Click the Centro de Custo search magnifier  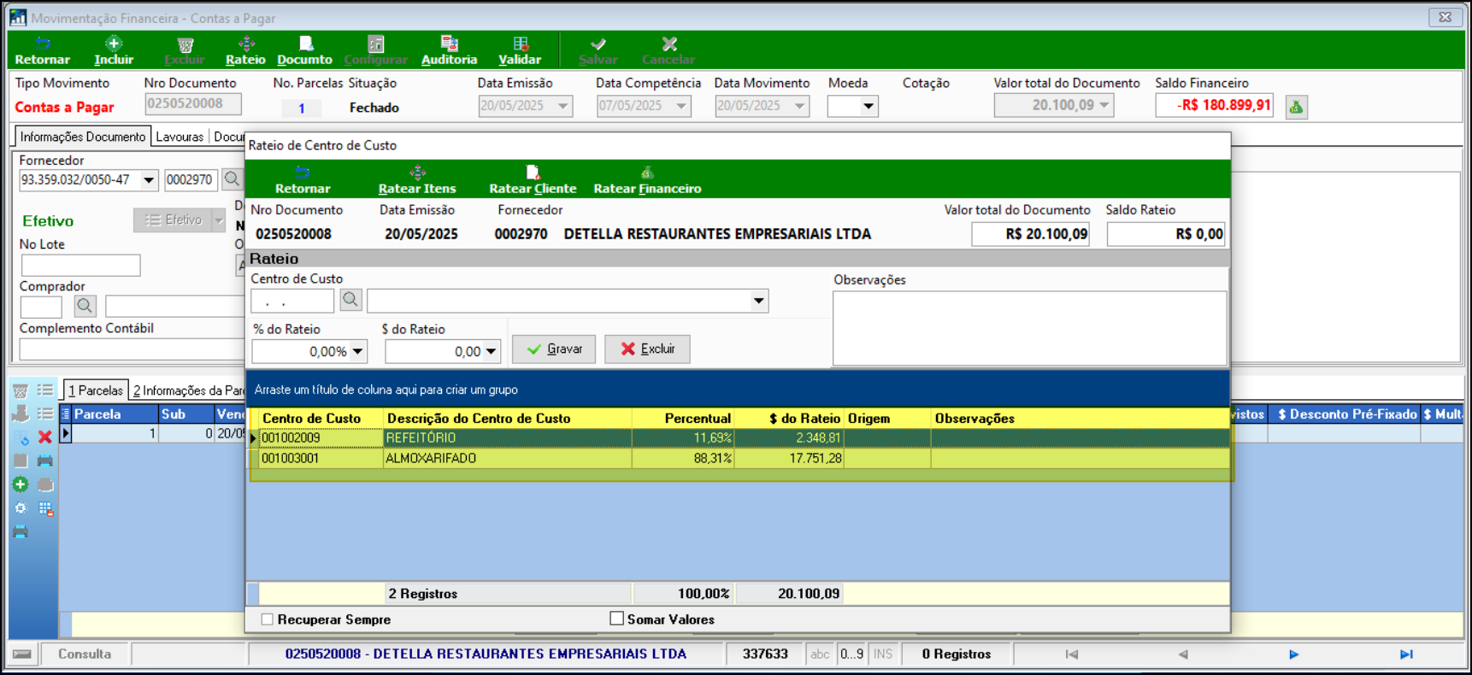click(x=350, y=300)
